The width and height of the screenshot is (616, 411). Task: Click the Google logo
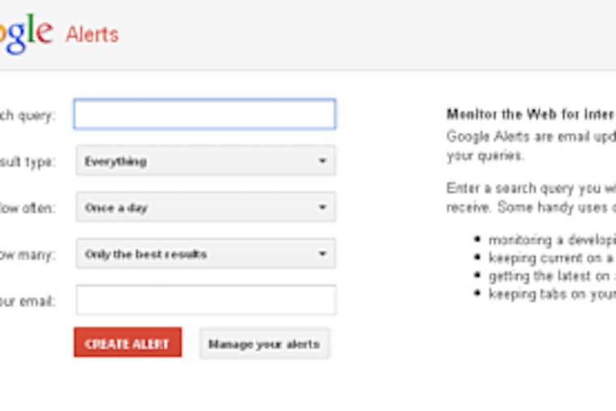tap(26, 32)
